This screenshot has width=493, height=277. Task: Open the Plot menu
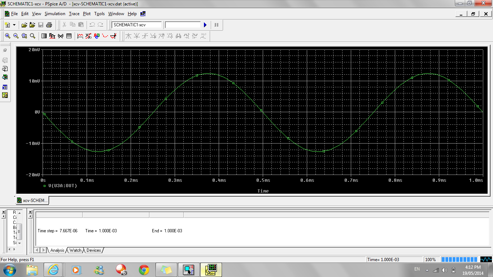pyautogui.click(x=87, y=14)
